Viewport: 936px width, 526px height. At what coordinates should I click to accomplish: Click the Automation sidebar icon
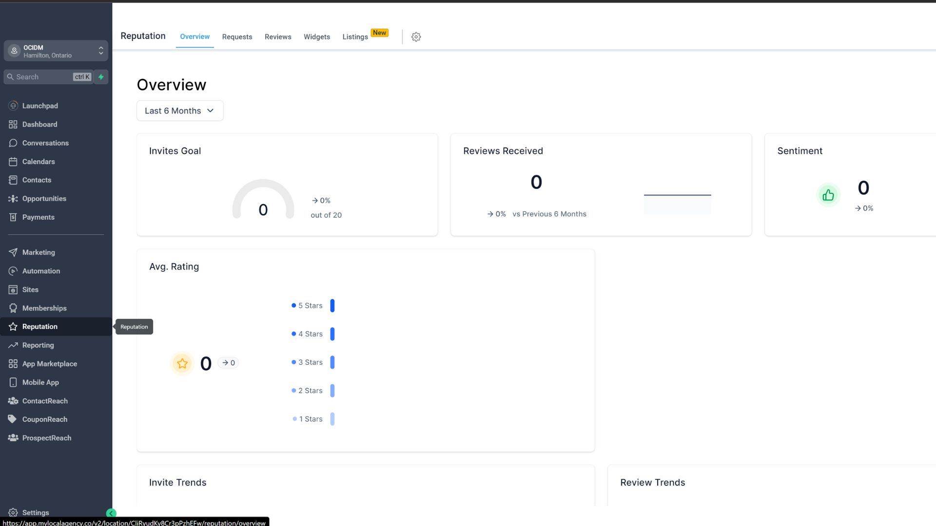click(13, 271)
